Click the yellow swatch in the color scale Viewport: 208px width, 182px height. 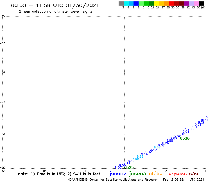point(156,3)
